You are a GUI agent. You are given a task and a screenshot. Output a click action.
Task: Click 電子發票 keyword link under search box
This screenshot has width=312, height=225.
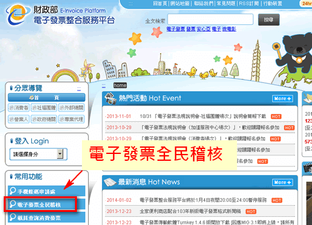coord(176,29)
